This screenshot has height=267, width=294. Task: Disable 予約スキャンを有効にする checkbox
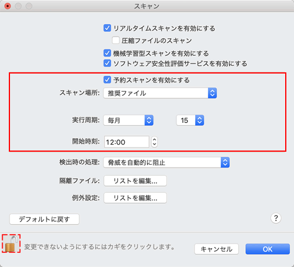107,80
